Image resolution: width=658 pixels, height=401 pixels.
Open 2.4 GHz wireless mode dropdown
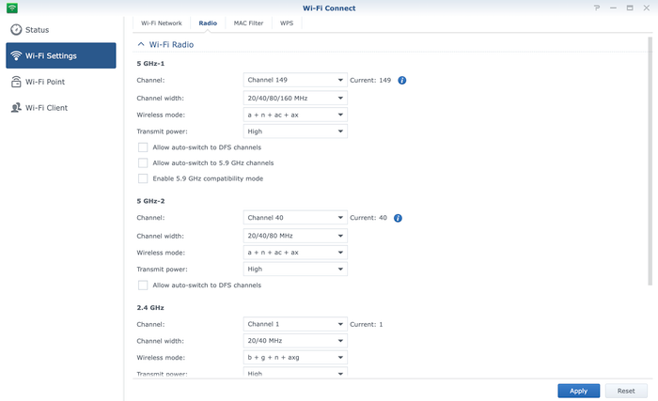(x=295, y=357)
